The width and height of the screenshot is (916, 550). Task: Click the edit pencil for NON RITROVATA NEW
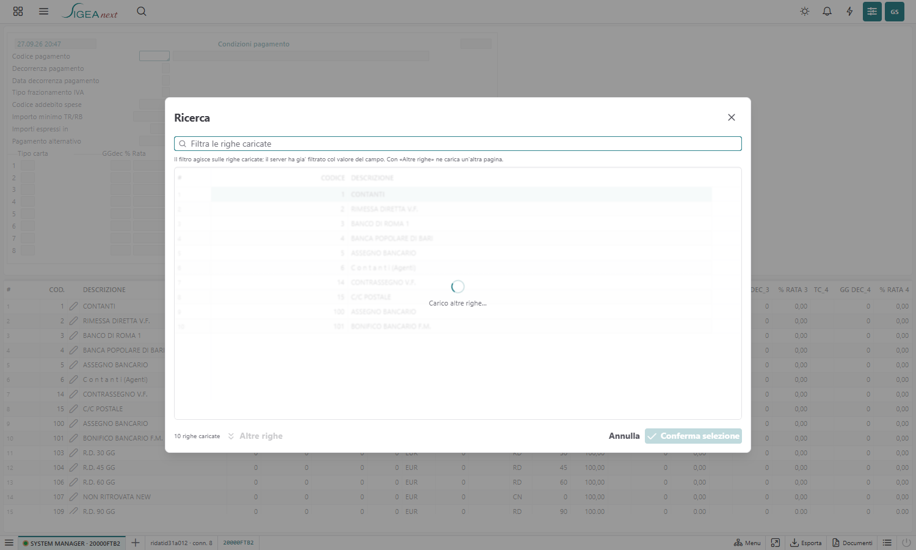(x=73, y=497)
